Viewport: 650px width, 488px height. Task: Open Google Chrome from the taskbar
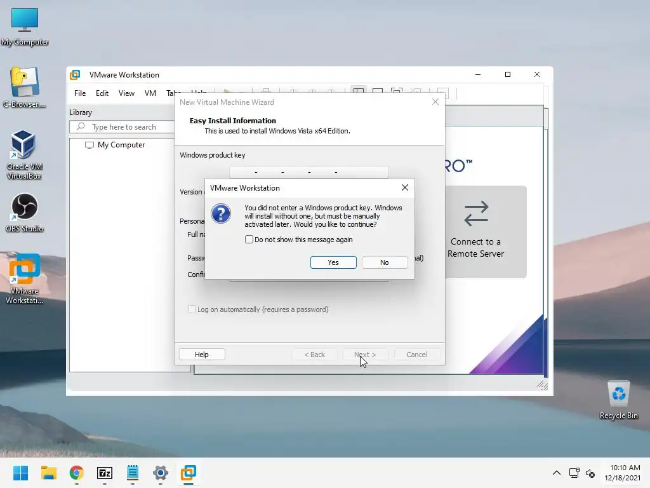[77, 473]
